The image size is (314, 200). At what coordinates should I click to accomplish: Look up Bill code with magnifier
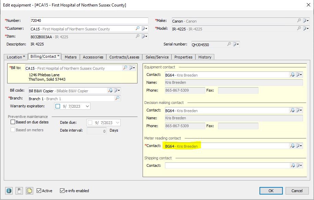click(x=110, y=90)
